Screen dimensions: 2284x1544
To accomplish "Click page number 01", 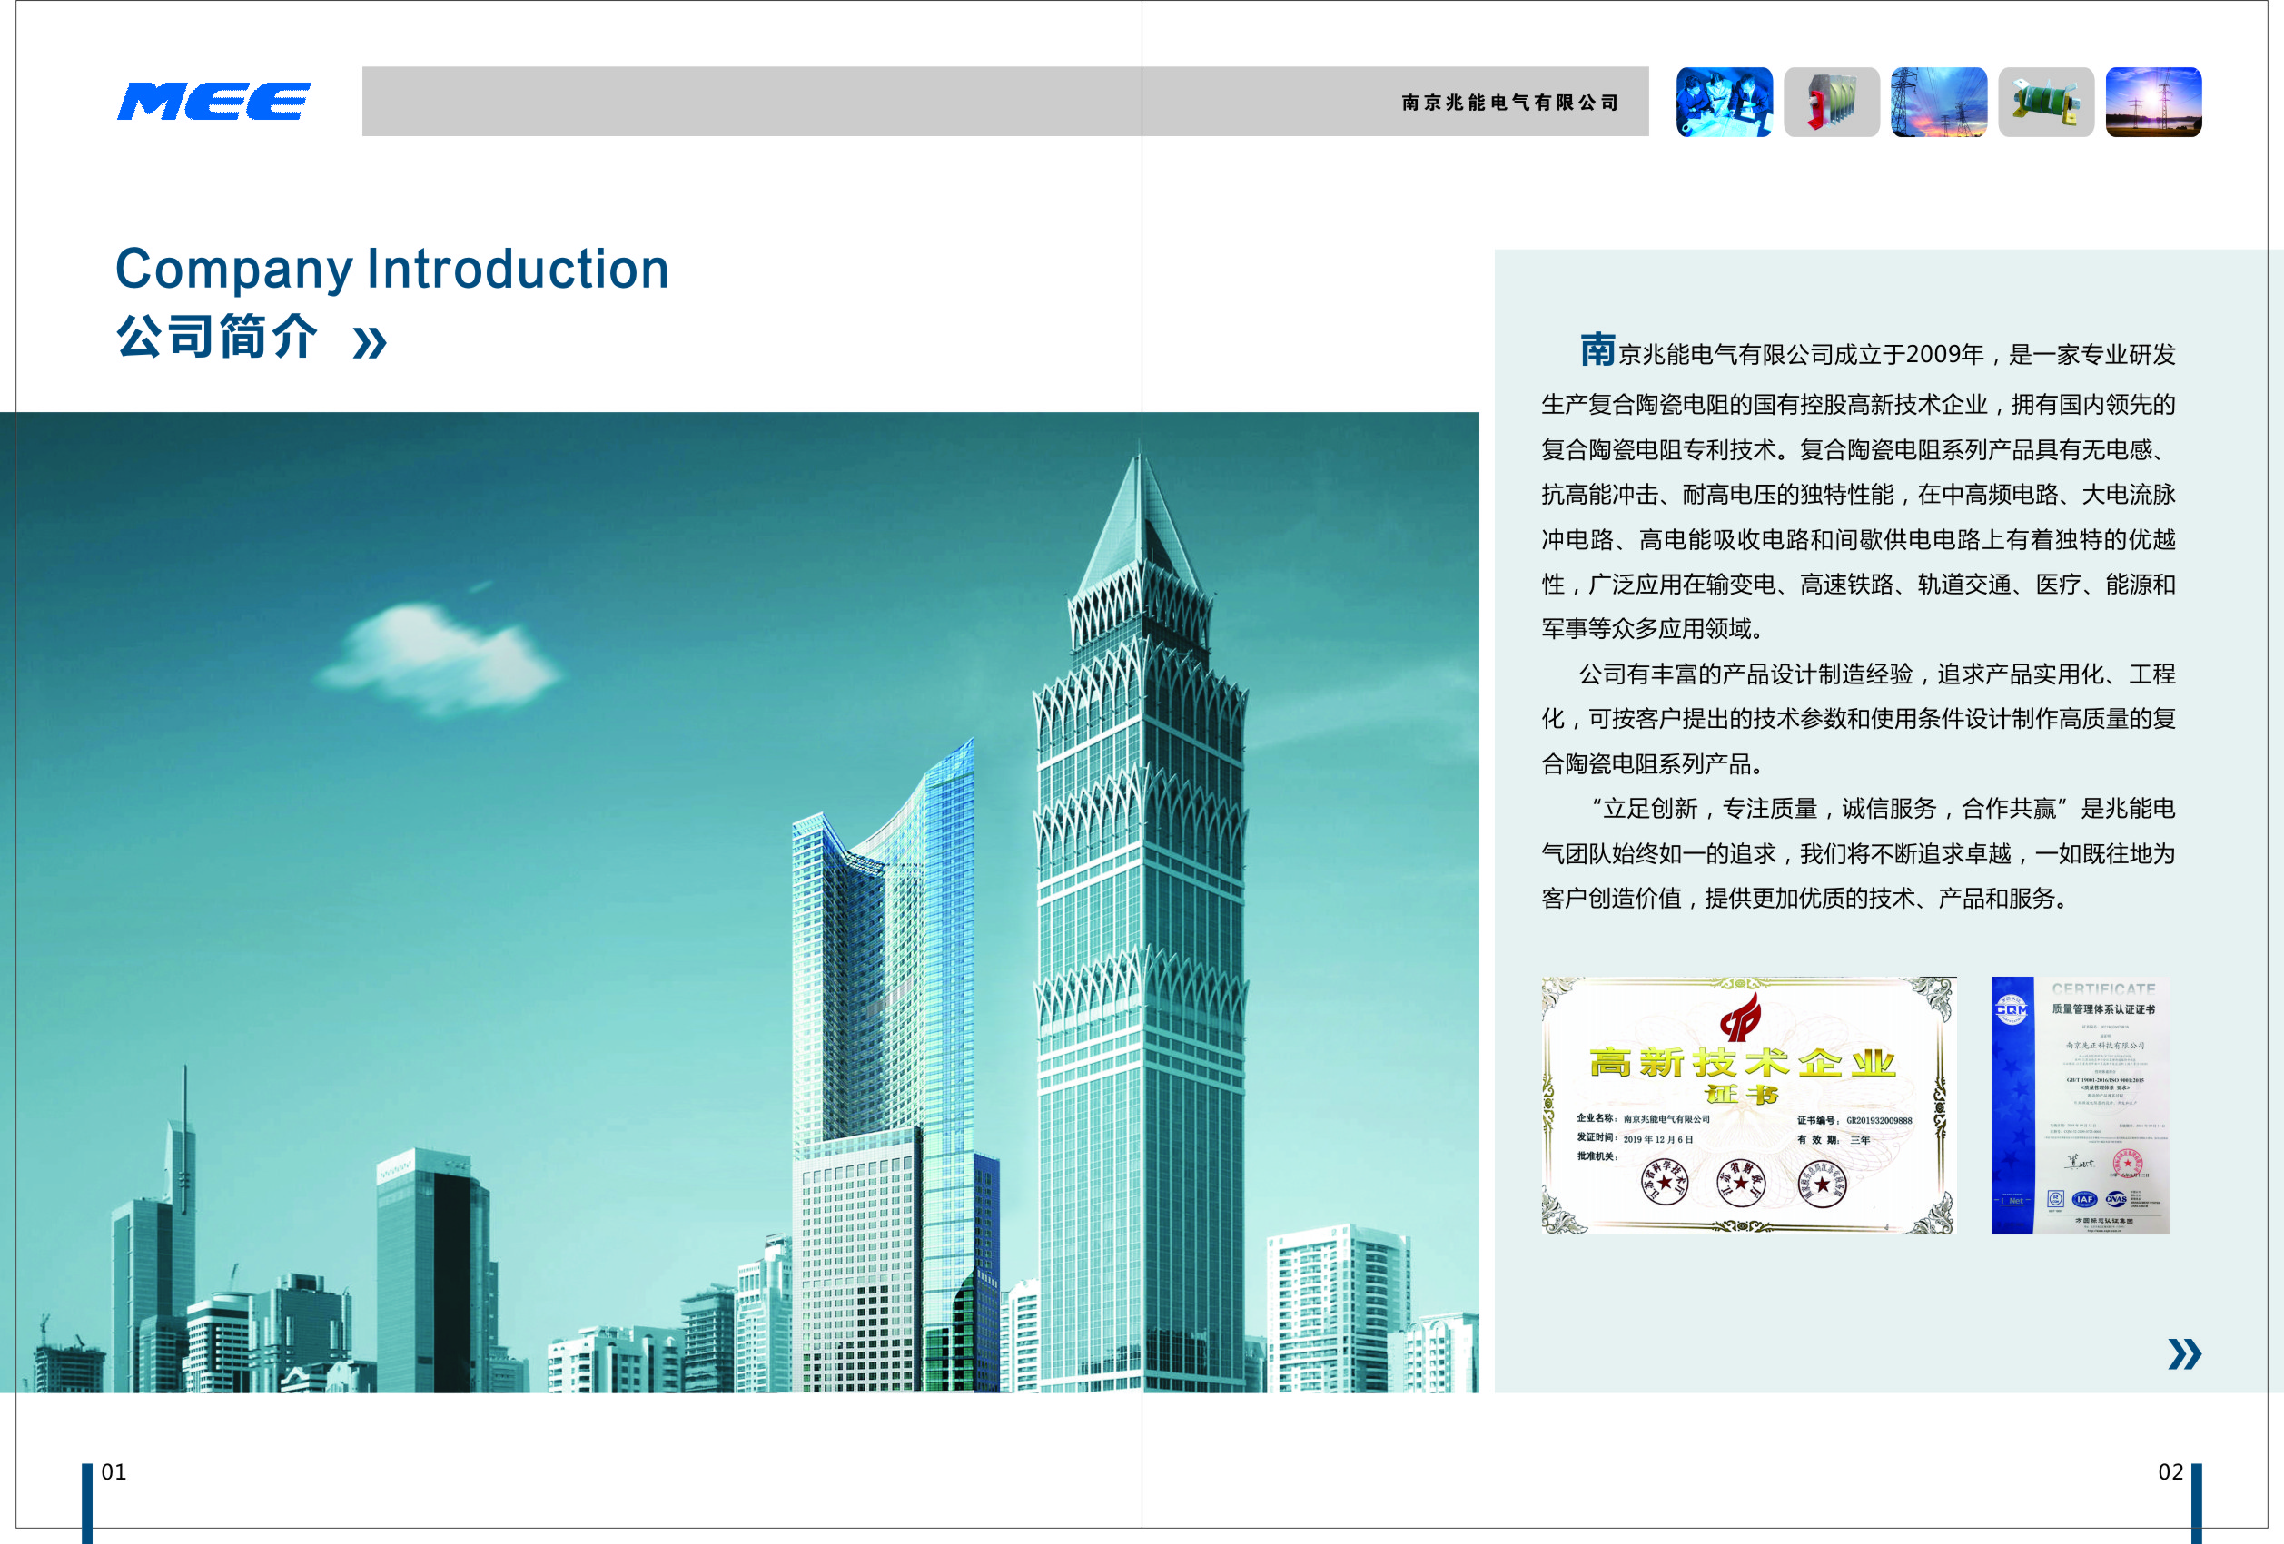I will point(114,1471).
